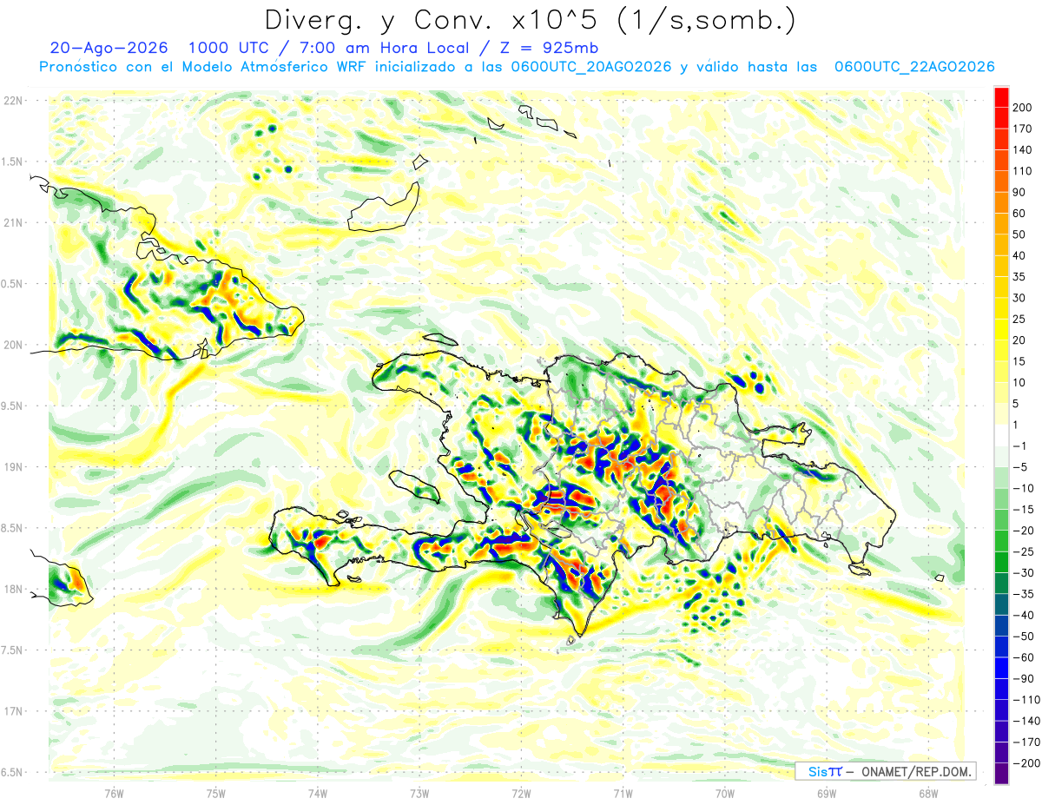Click the longitude label '69W'
Screen dimensions: 1042x805
(827, 794)
